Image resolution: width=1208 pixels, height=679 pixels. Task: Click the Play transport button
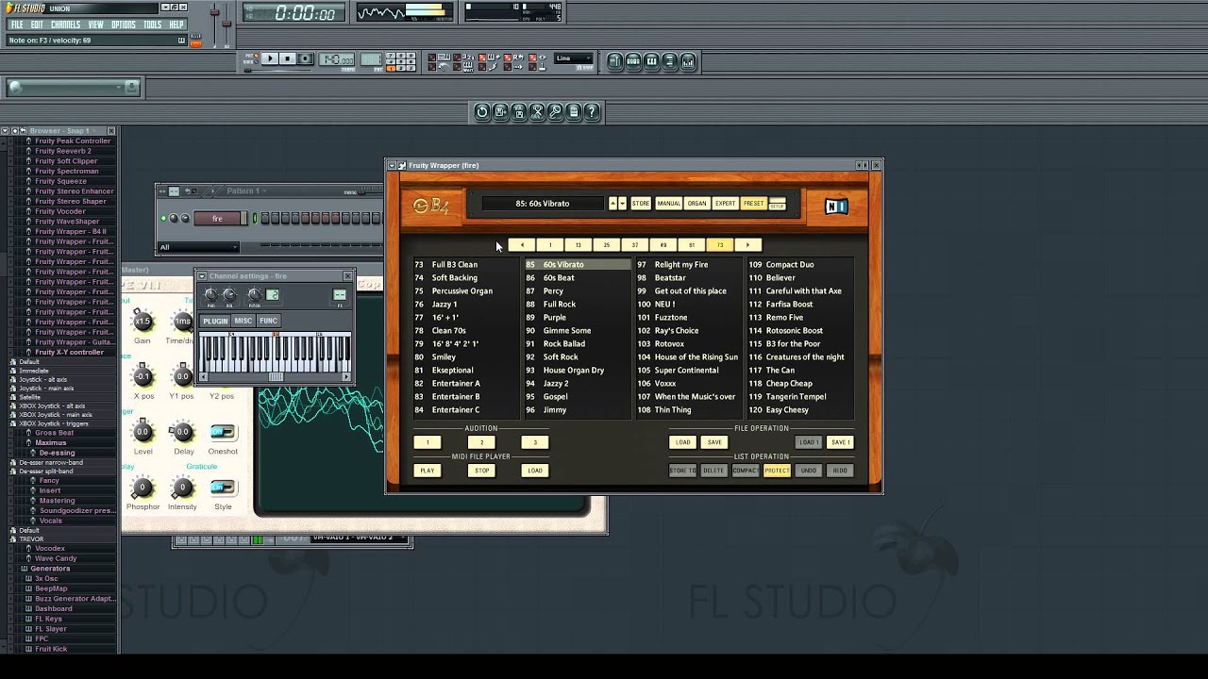coord(269,58)
